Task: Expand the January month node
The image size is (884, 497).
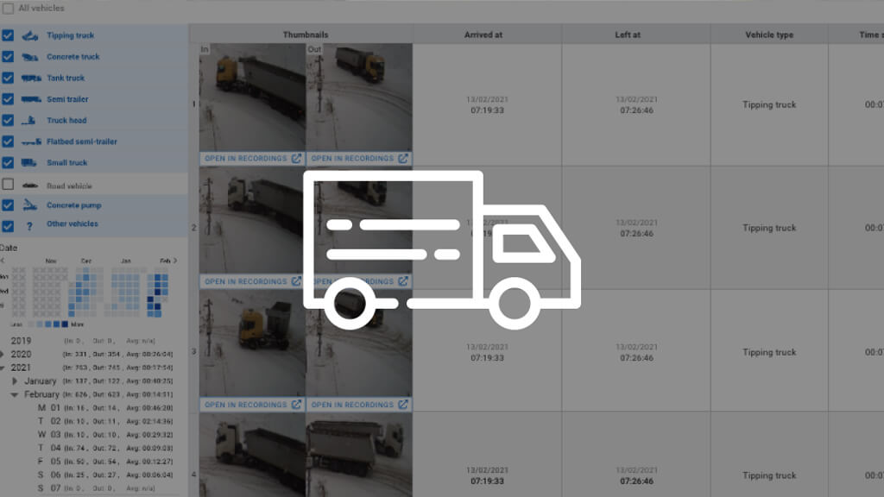Action: point(15,381)
